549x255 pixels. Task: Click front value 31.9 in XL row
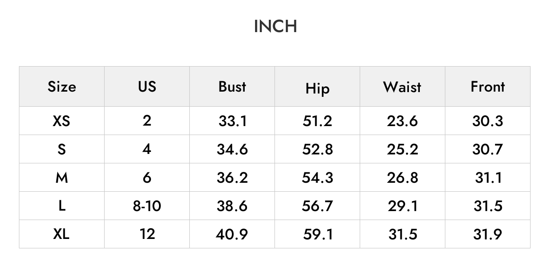488,234
